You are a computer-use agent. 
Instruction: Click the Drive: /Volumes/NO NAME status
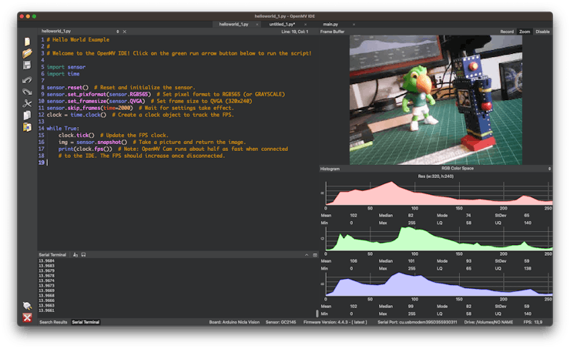(x=488, y=322)
